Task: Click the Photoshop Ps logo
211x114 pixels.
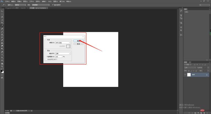Action: tap(2, 1)
